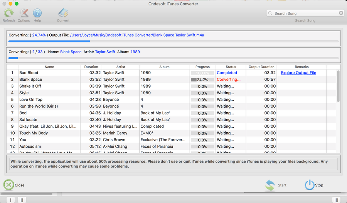347x203 pixels.
Task: Click the 05:12 duration cell
Action: tap(95, 146)
